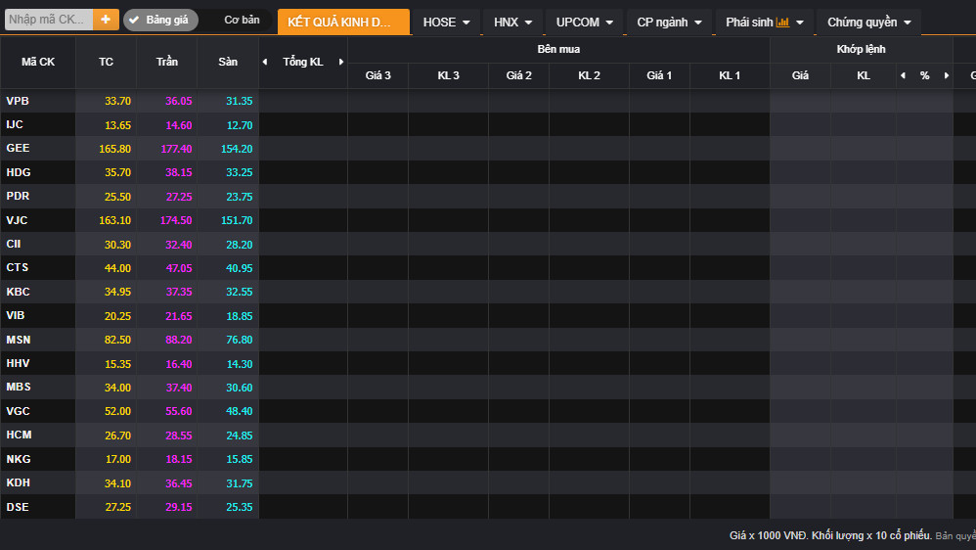Sort by the Mã CK column header
This screenshot has height=550, width=976.
[38, 62]
